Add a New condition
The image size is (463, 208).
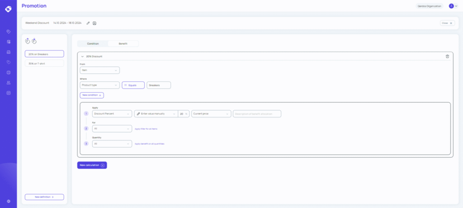pos(92,95)
